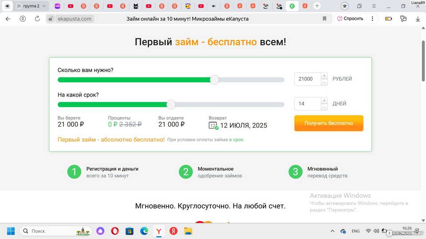Click the grey part of the amount slider track
426x239 pixels.
point(251,80)
